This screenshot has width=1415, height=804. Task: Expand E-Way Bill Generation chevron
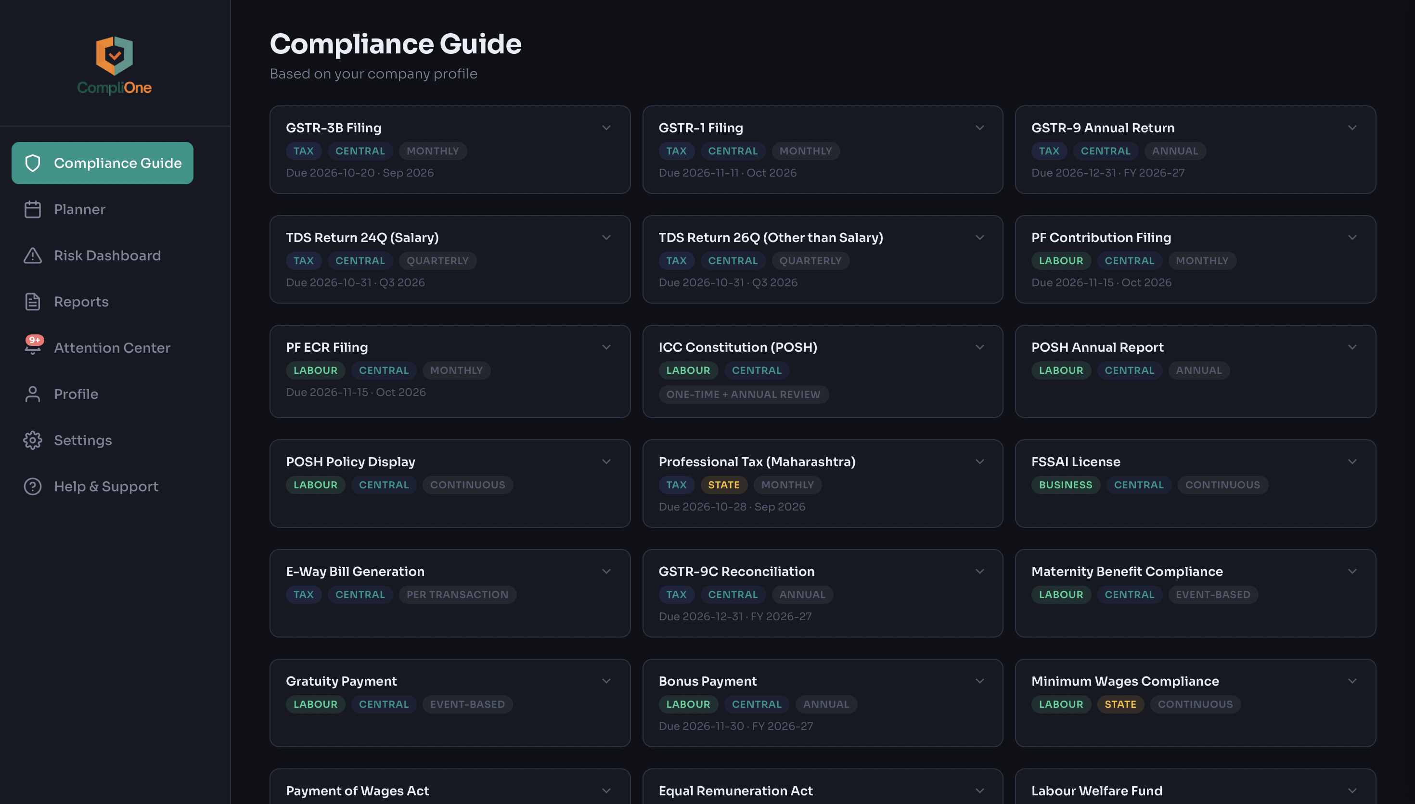click(606, 571)
